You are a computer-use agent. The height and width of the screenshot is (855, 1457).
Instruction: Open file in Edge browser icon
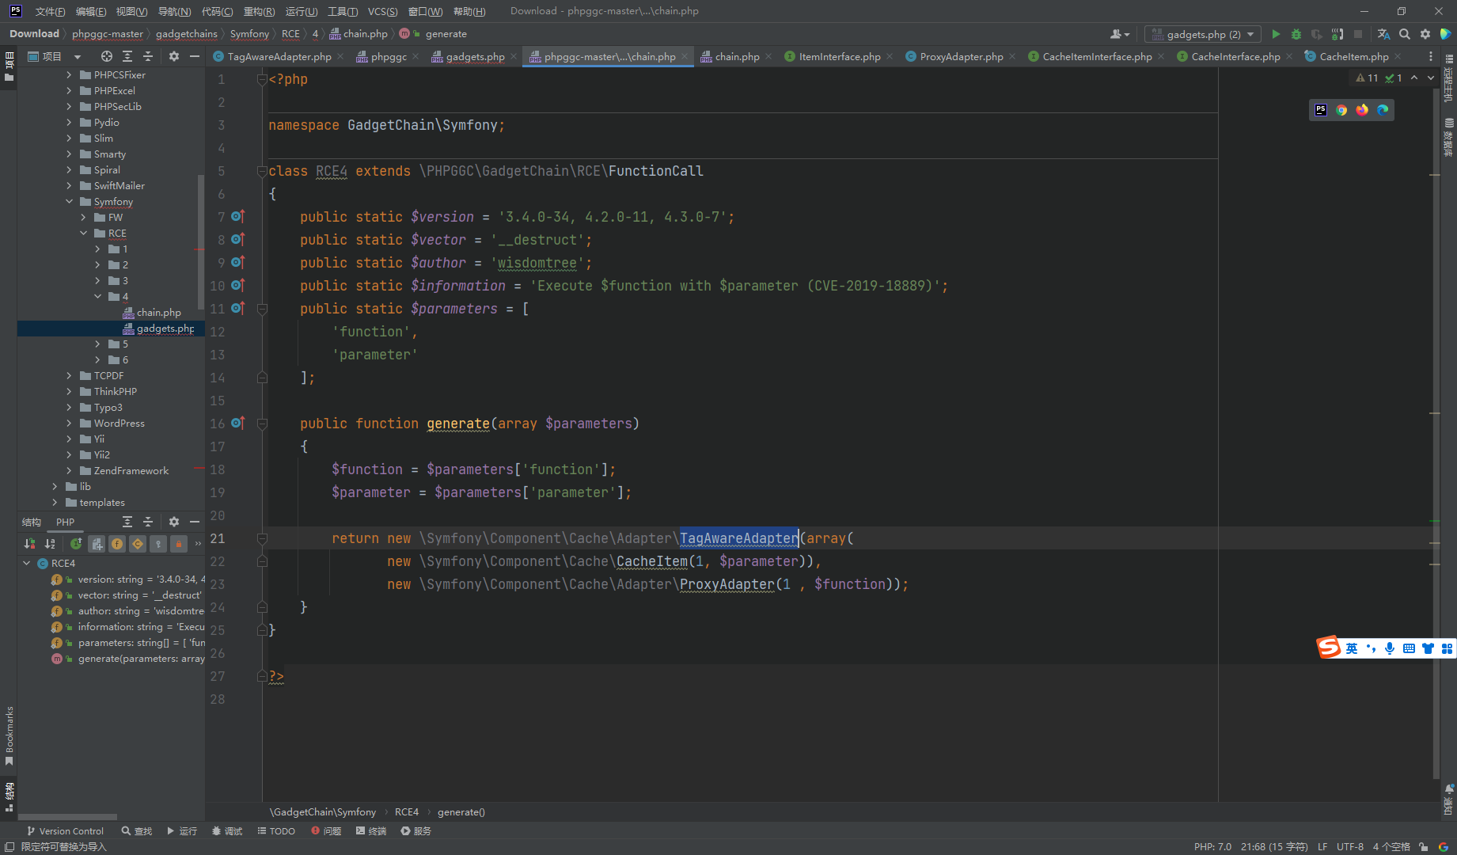tap(1383, 110)
